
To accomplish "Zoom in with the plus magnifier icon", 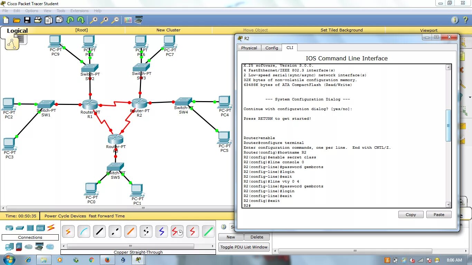I will point(93,20).
